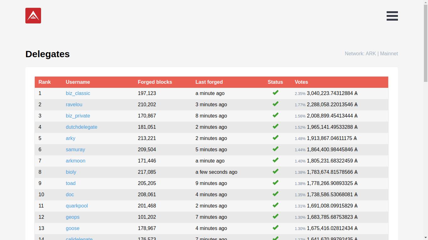The width and height of the screenshot is (428, 240).
Task: Click the status checkmark for ravelou
Action: (275, 104)
